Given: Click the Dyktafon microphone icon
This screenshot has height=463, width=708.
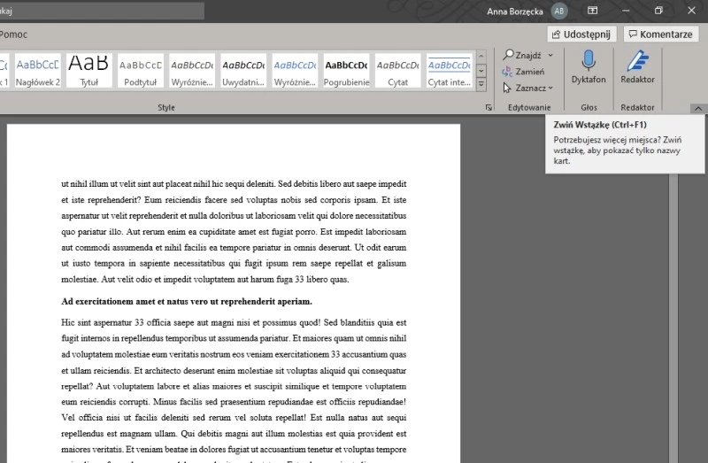Looking at the screenshot, I should pos(589,62).
